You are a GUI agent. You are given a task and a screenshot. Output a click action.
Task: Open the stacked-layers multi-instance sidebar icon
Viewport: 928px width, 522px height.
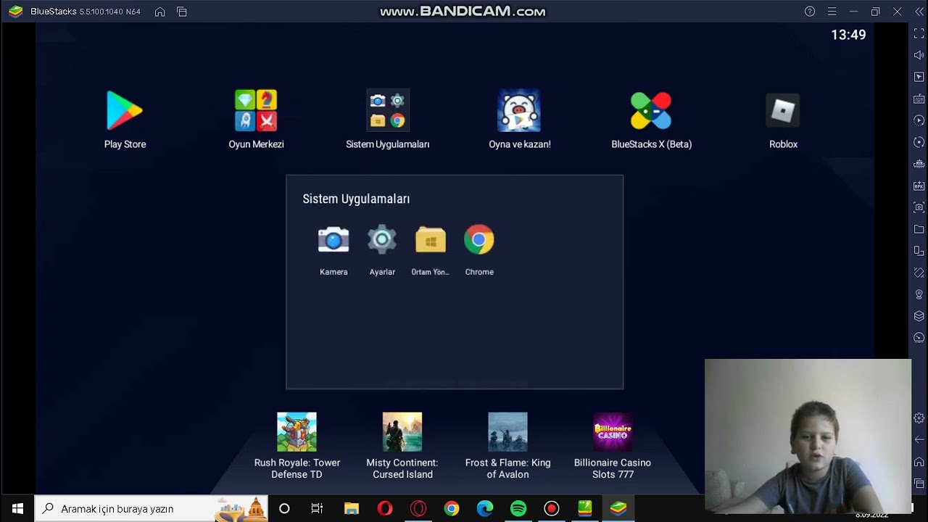coord(919,316)
